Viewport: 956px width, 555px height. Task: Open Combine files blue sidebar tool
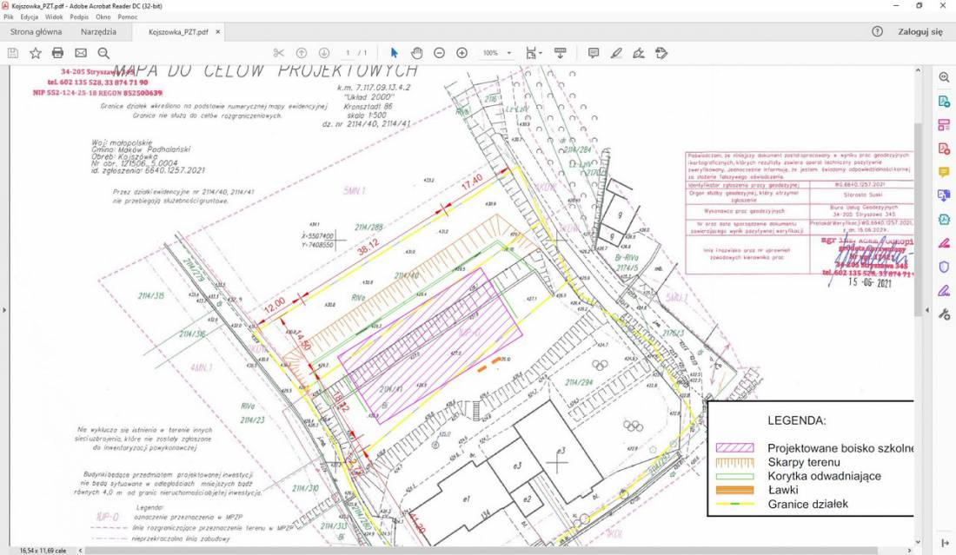coord(944,195)
